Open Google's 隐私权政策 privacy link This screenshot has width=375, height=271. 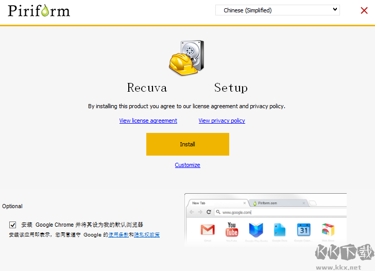click(147, 235)
